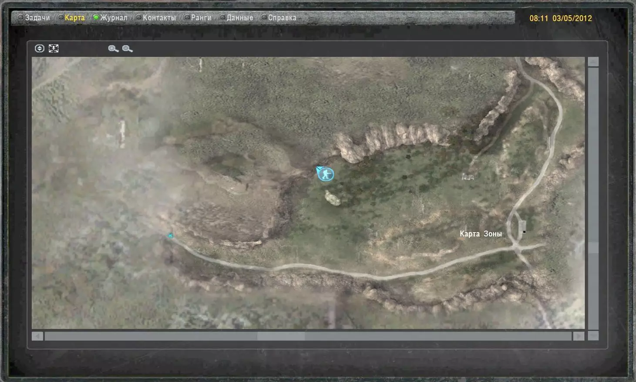
Task: Zoom out the map with magnifier minus
Action: pos(127,49)
